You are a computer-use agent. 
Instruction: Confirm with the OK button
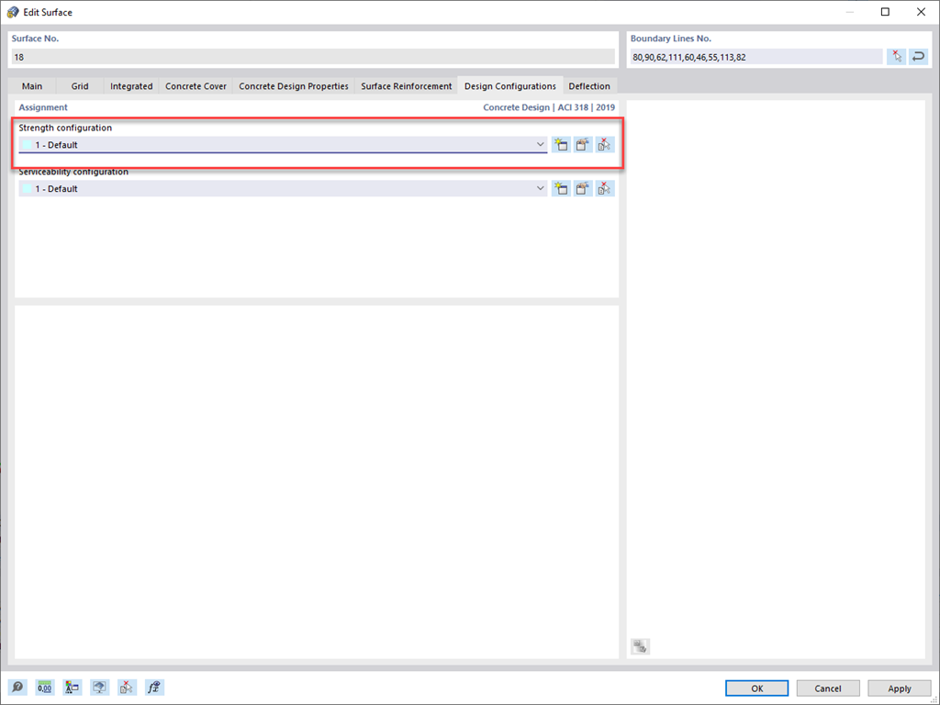tap(756, 688)
